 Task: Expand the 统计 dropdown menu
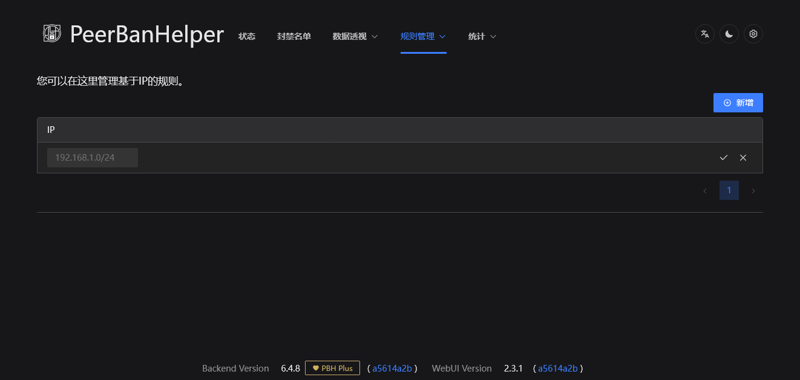482,36
